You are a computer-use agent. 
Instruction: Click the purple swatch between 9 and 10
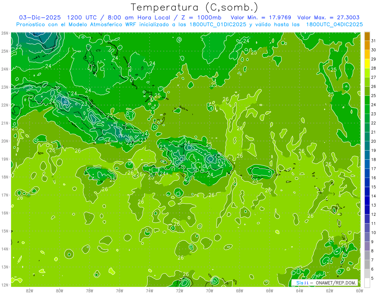point(367,237)
